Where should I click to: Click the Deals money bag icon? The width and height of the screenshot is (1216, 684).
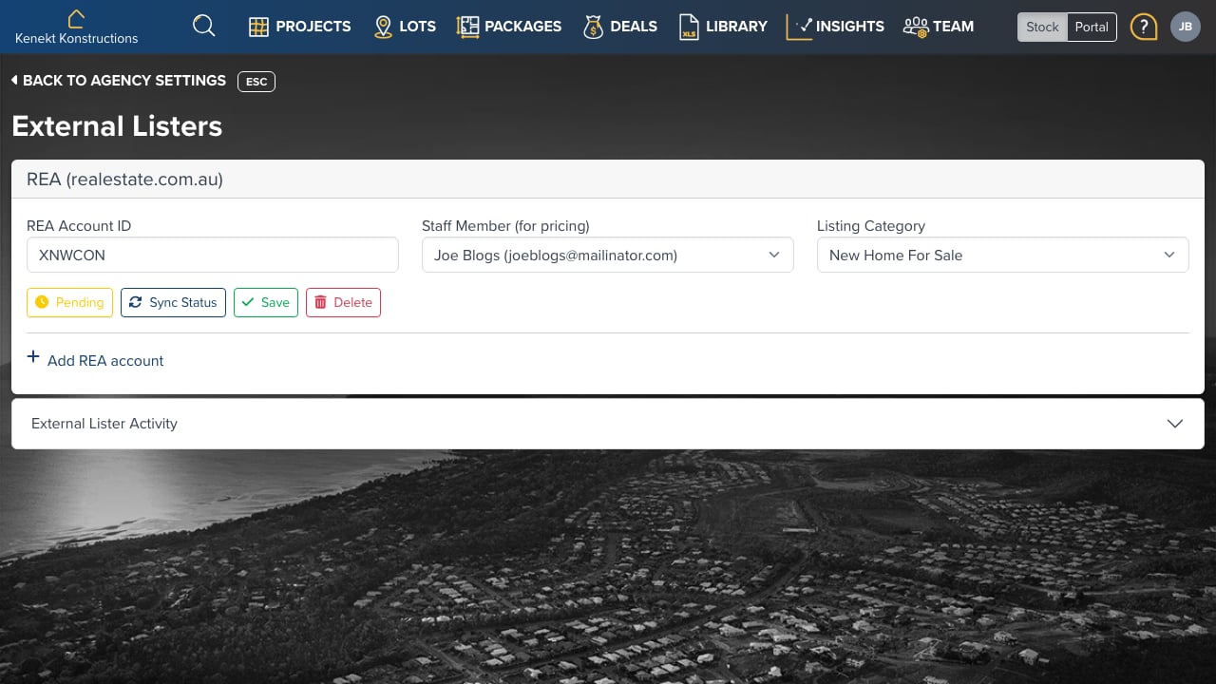pyautogui.click(x=594, y=27)
